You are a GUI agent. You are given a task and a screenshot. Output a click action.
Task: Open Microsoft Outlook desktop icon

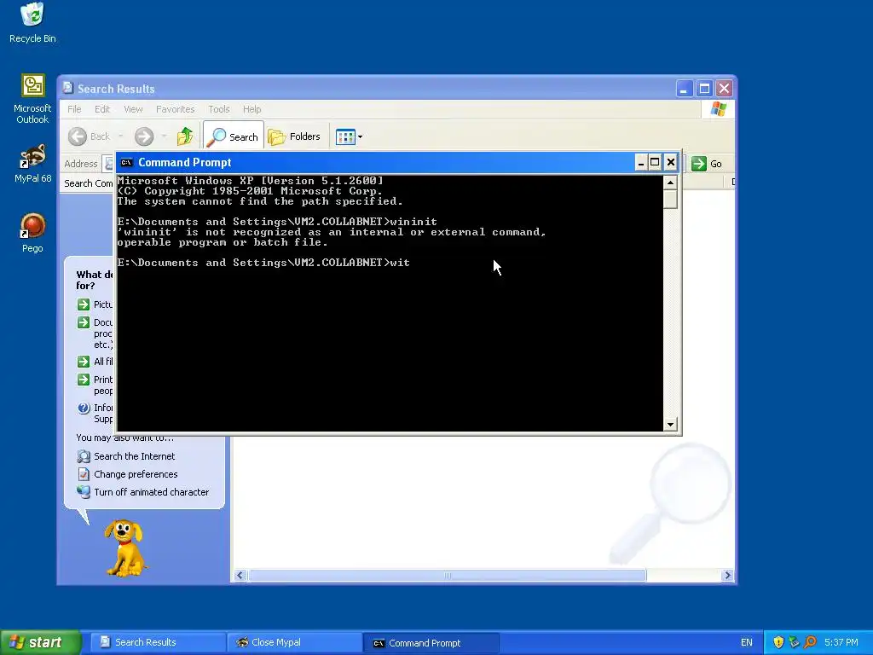[x=32, y=99]
